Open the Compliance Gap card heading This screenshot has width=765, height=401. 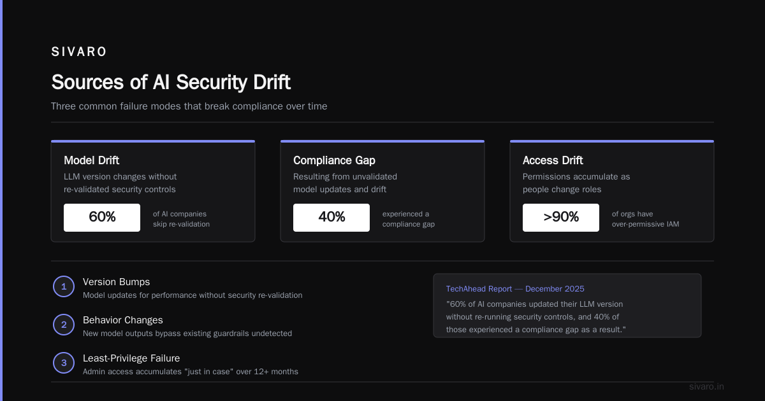(x=334, y=160)
